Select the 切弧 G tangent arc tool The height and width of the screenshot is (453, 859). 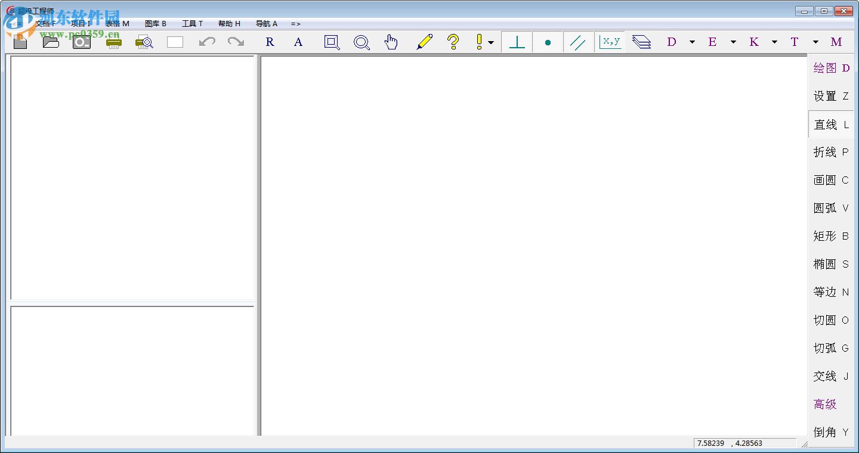[831, 348]
